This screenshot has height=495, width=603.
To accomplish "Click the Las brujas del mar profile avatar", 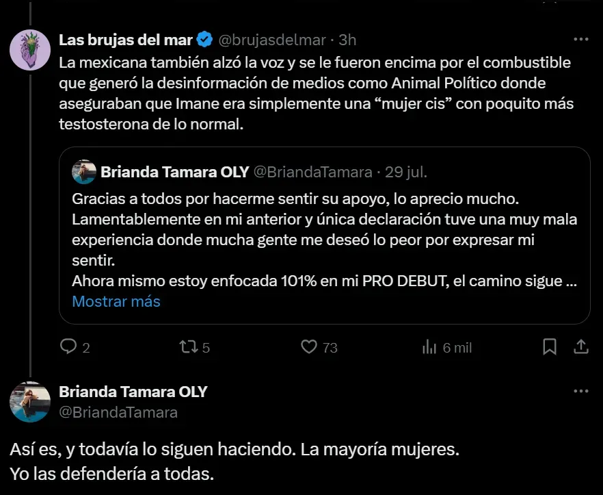I will tap(30, 49).
